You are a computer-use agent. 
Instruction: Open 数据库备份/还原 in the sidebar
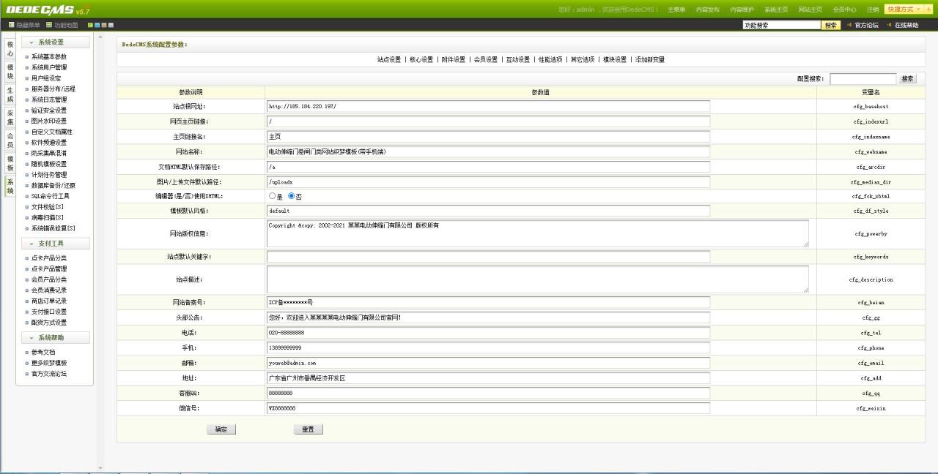pos(53,185)
